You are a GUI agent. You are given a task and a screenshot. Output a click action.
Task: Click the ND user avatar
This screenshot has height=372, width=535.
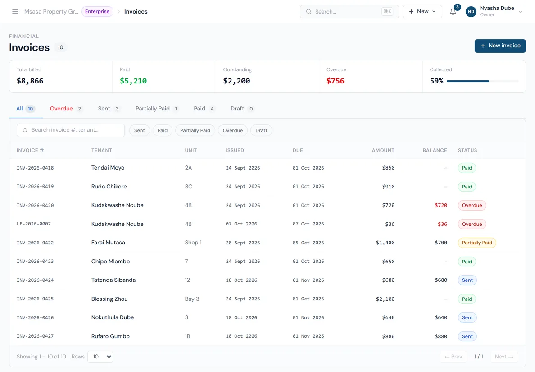tap(471, 12)
